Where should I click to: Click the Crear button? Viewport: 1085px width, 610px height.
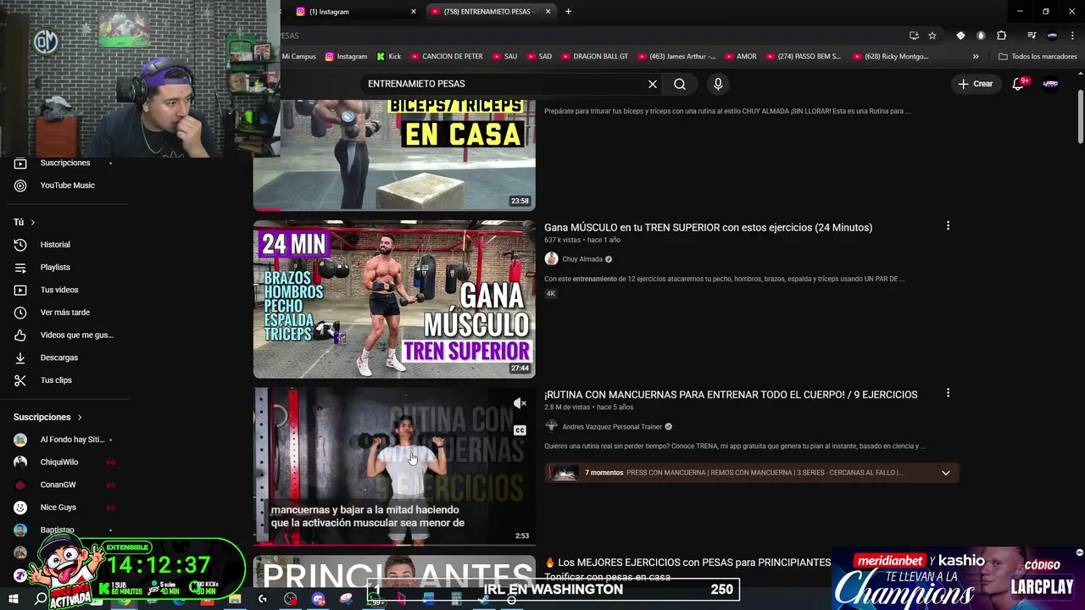975,84
